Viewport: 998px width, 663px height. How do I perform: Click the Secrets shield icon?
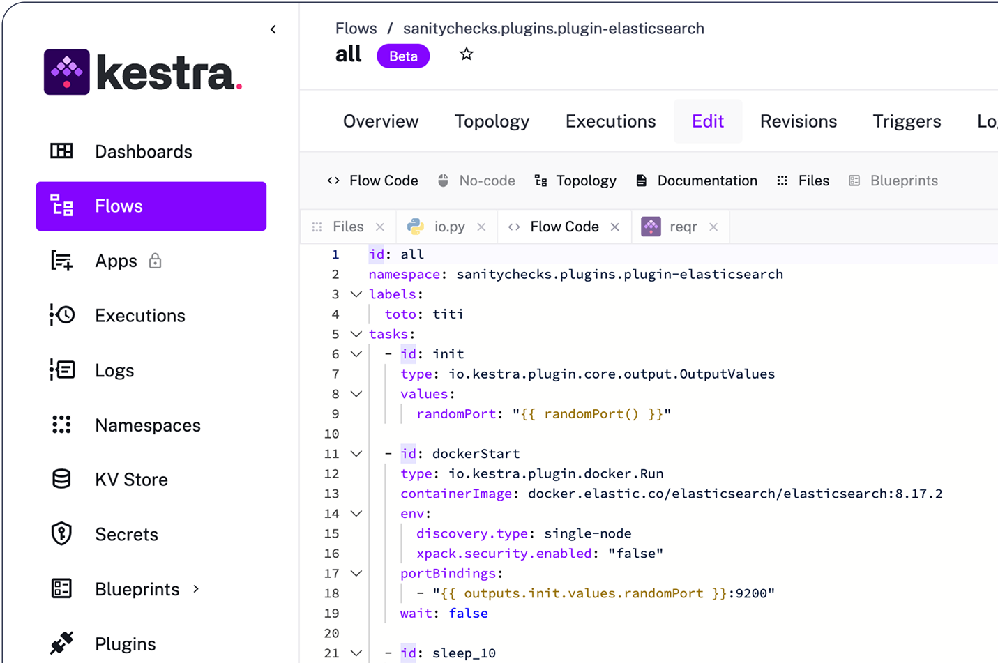(61, 534)
